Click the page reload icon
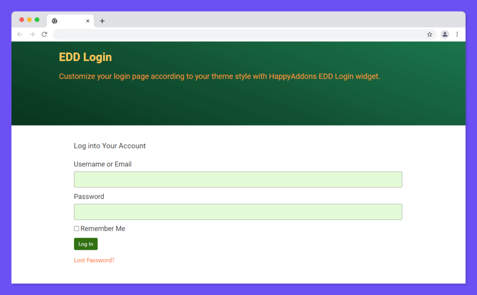The width and height of the screenshot is (477, 295). (44, 34)
